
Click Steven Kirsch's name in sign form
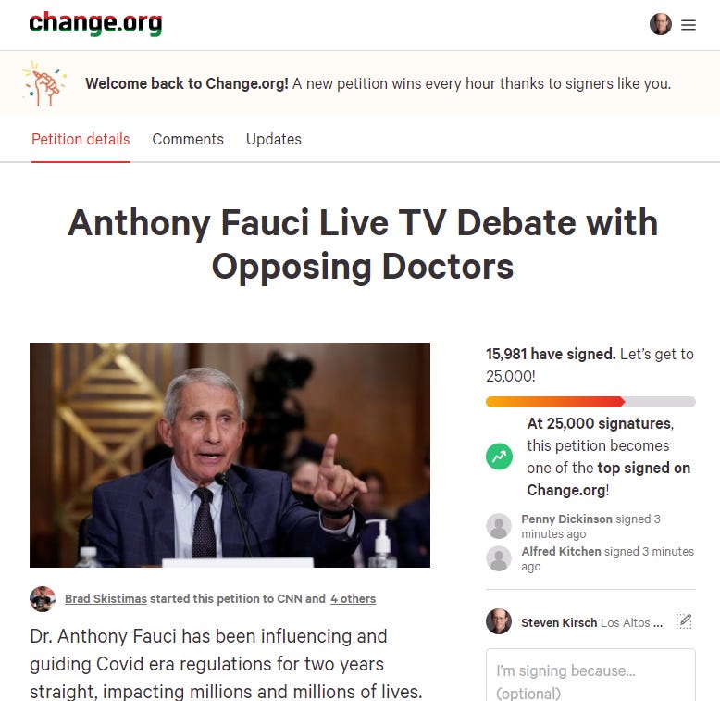(559, 622)
